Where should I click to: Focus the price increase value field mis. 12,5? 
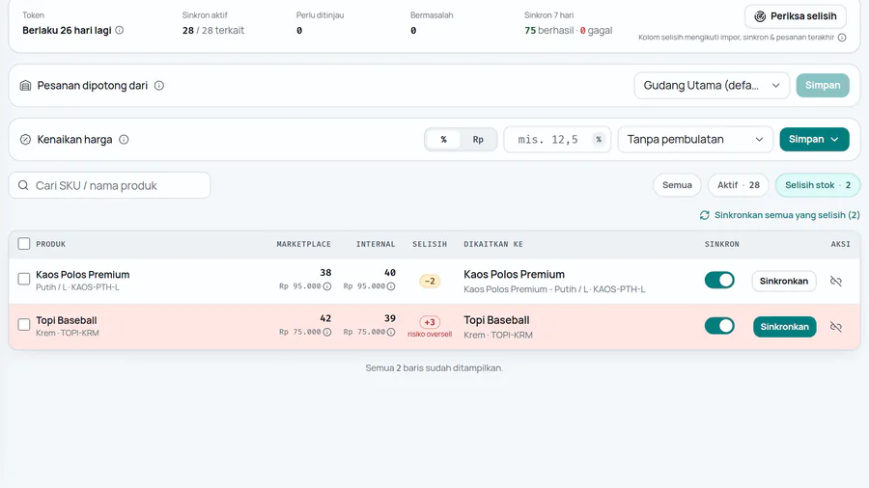point(557,140)
